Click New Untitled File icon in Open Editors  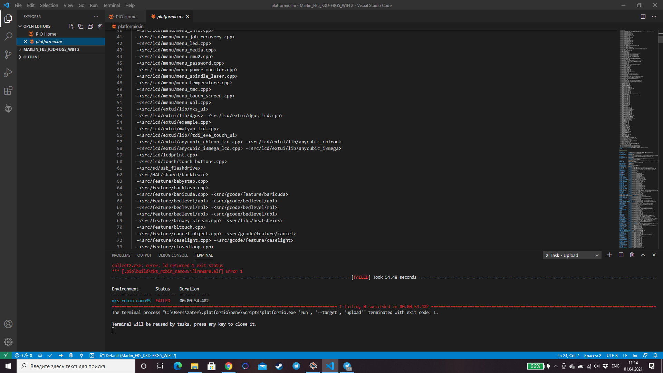[71, 26]
